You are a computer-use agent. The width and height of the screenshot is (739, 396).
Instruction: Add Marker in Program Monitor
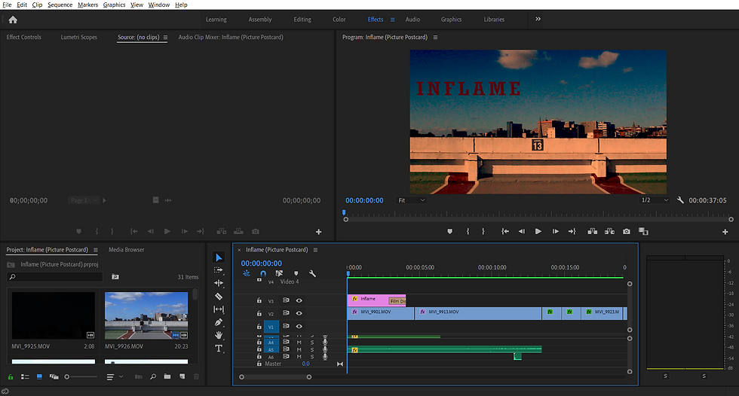point(449,231)
